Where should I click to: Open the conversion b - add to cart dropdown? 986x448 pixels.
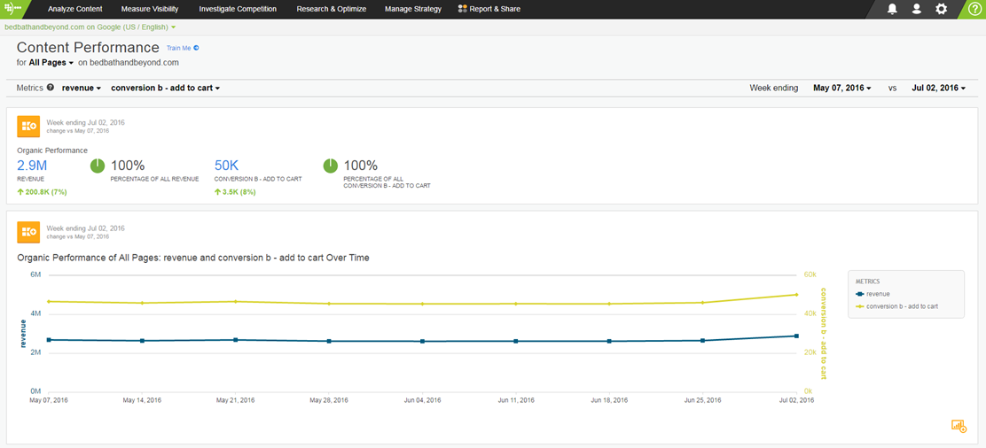coord(166,89)
